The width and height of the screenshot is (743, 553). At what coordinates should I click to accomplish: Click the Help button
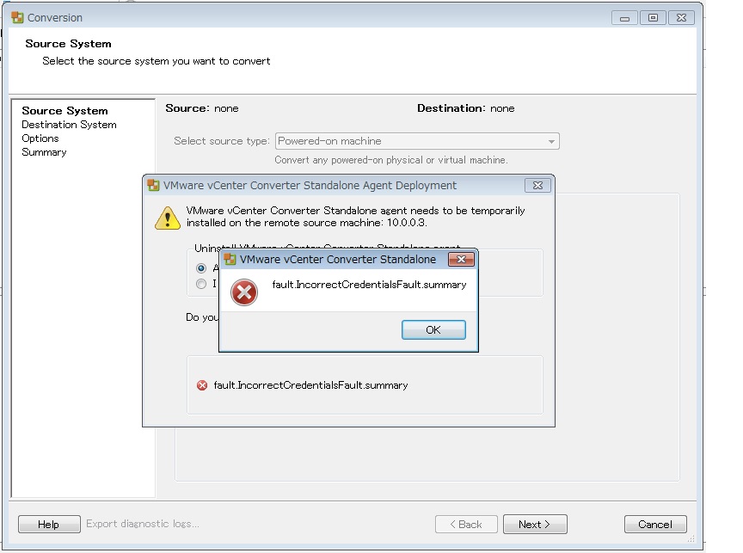tap(48, 524)
